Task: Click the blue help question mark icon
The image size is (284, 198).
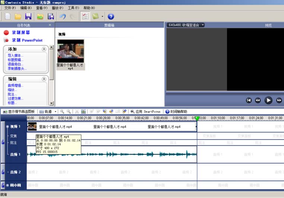Action: [111, 16]
